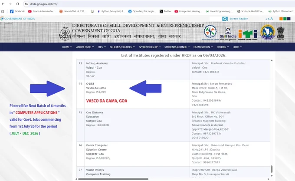The width and height of the screenshot is (295, 181).
Task: Open the Facebook bookmark
Action: coord(17,11)
